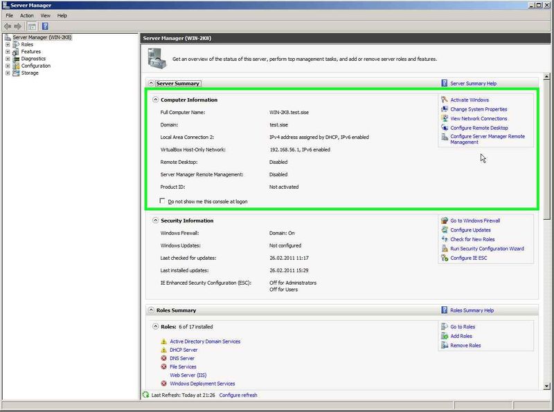This screenshot has width=554, height=412.
Task: Toggle the console tree toolbar icon
Action: [32, 26]
